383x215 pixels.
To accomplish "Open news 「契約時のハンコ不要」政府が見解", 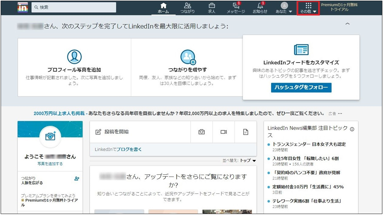I will 306,172.
